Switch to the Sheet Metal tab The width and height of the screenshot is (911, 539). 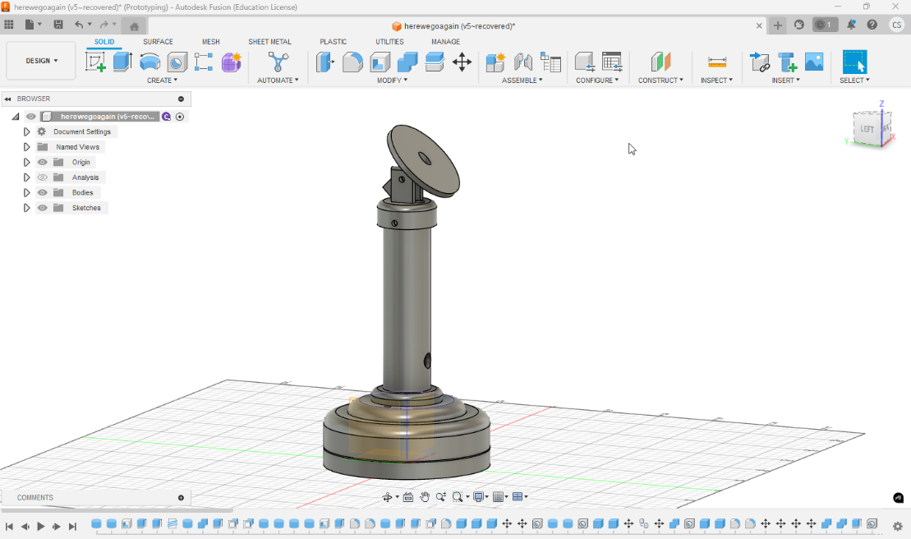pos(269,42)
